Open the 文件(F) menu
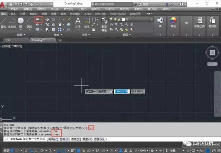The image size is (221, 153). [x=15, y=9]
